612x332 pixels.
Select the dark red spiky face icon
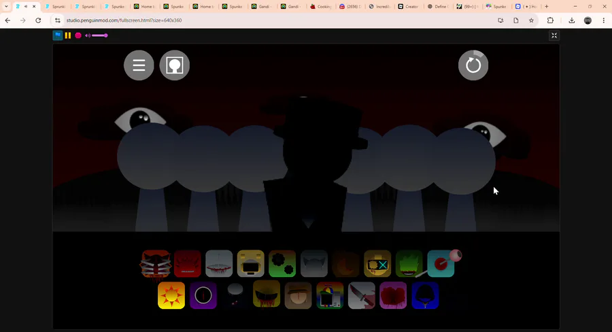(188, 264)
